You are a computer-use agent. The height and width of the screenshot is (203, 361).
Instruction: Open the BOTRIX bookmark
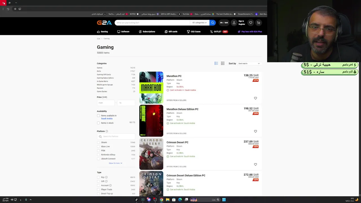pyautogui.click(x=134, y=14)
